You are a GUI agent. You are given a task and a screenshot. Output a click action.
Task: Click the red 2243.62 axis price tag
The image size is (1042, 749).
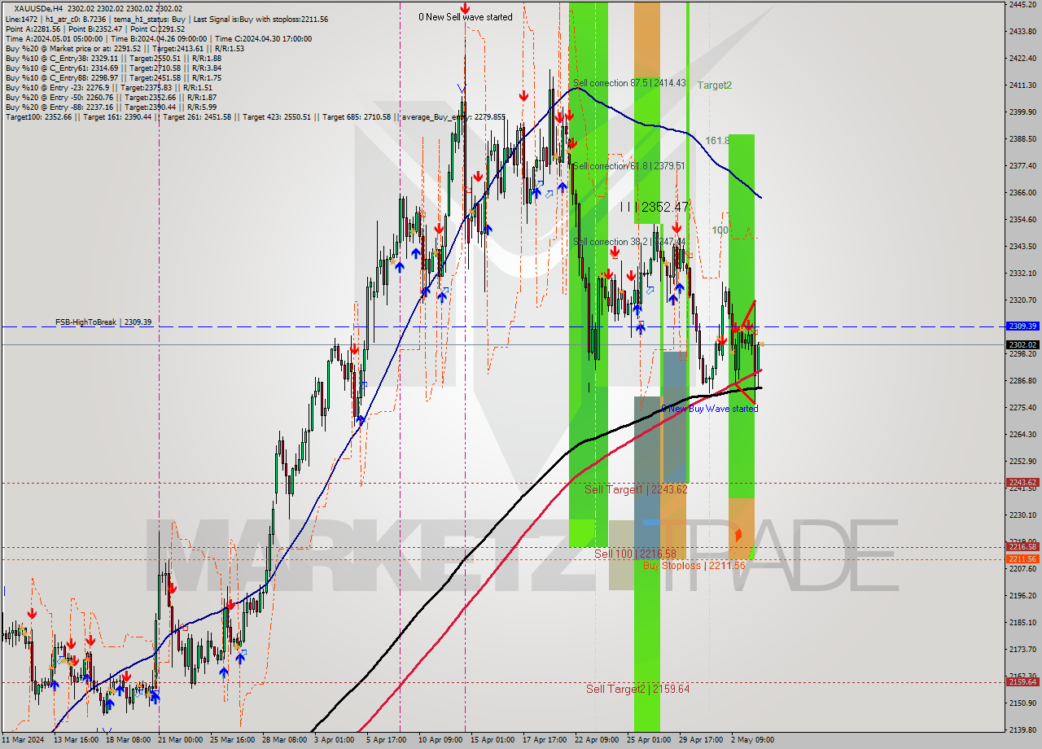(x=1022, y=483)
